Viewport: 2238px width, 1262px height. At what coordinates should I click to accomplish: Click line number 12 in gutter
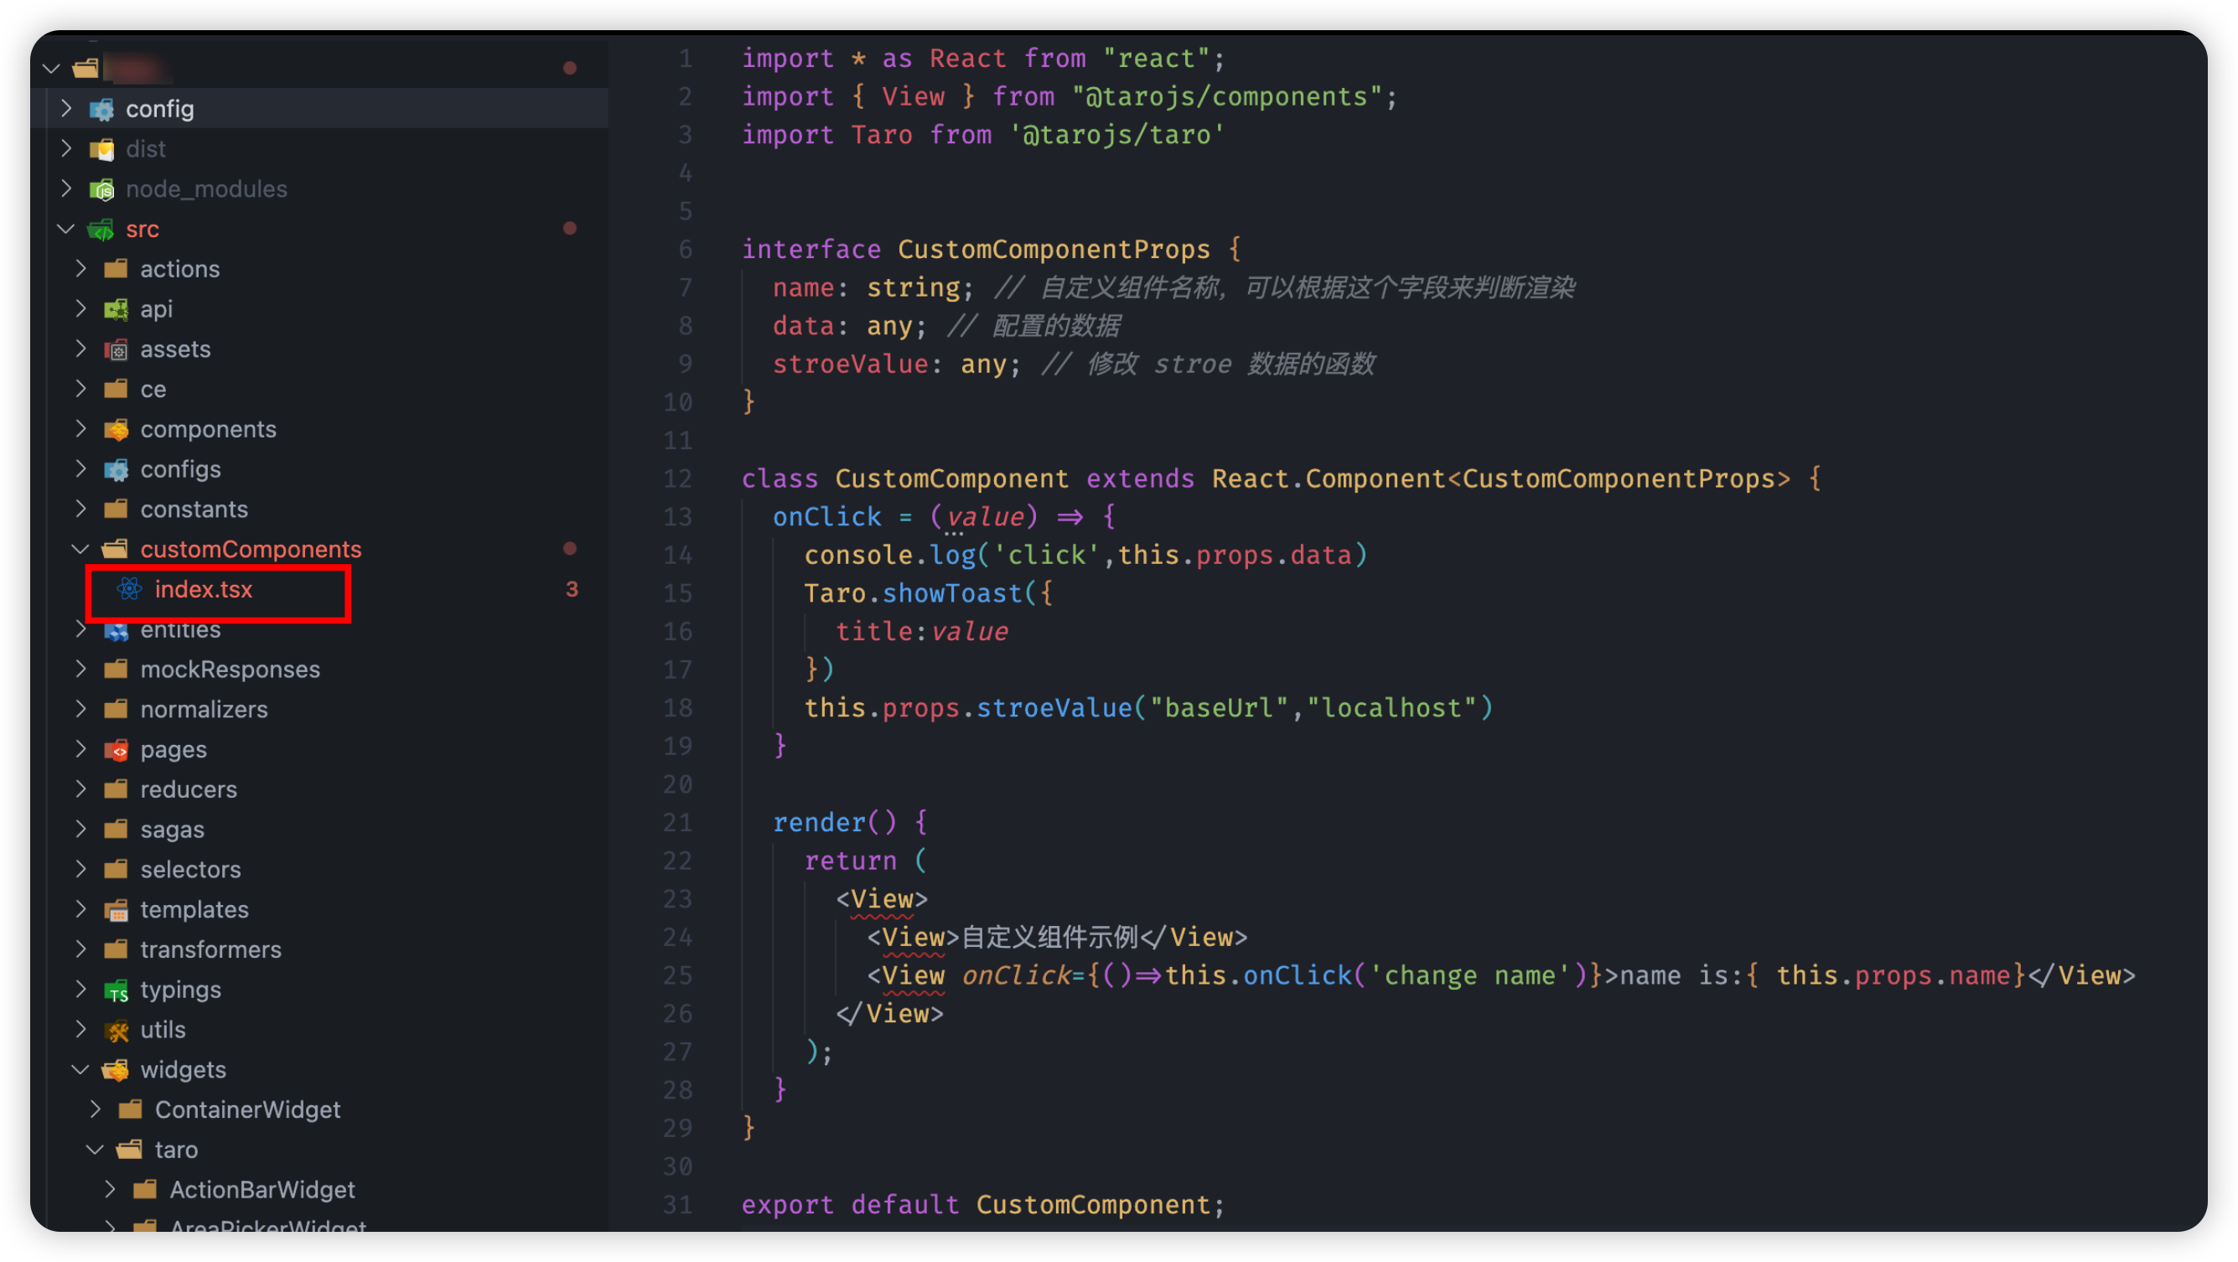tap(677, 478)
